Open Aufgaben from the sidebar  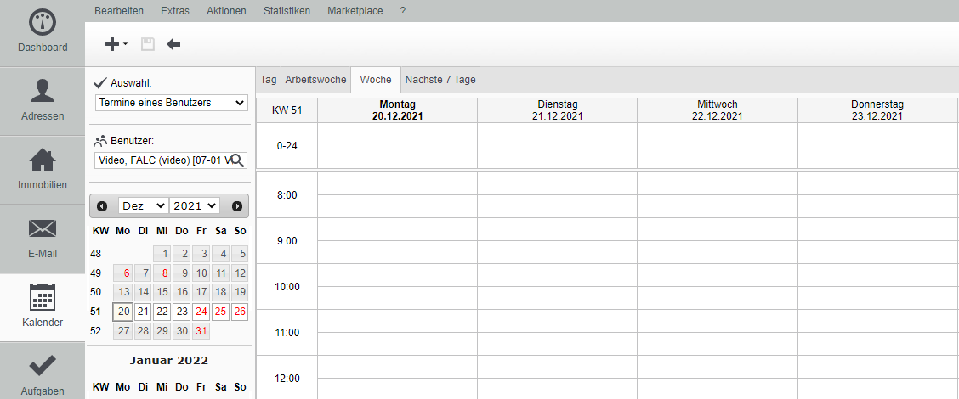click(x=43, y=374)
